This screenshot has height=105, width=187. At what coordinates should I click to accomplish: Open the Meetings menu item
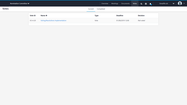(x=115, y=4)
